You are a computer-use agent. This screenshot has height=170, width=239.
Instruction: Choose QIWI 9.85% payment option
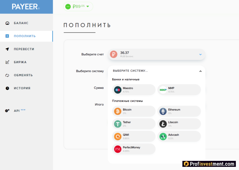[134, 137]
